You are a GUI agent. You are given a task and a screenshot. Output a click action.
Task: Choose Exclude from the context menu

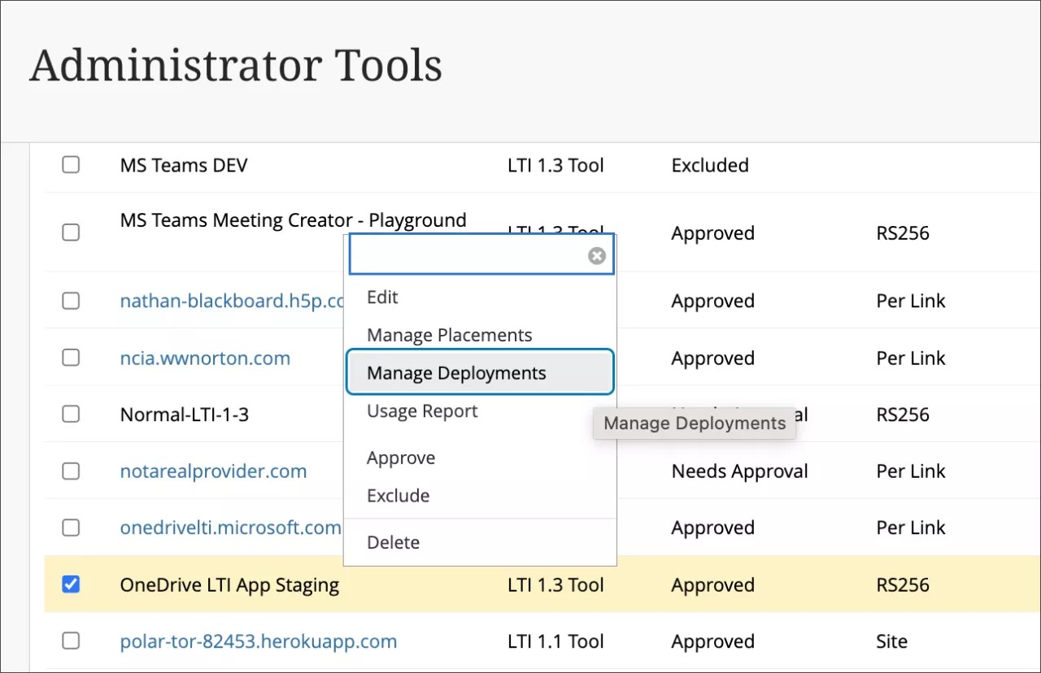coord(398,495)
